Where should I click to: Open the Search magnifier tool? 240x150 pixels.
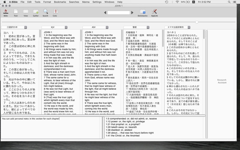(45, 13)
